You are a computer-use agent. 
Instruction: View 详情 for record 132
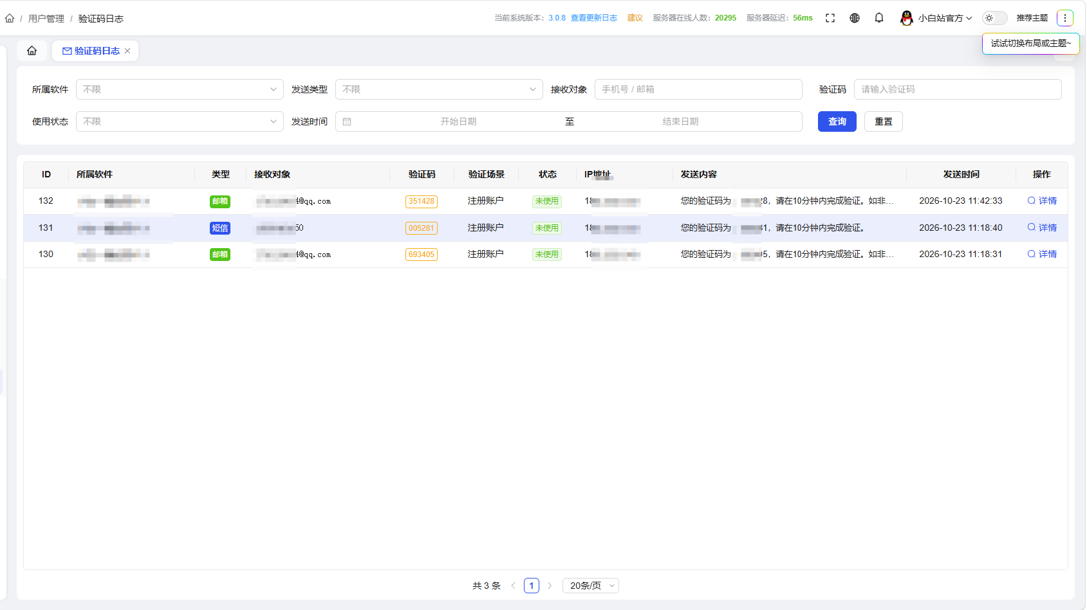point(1042,201)
